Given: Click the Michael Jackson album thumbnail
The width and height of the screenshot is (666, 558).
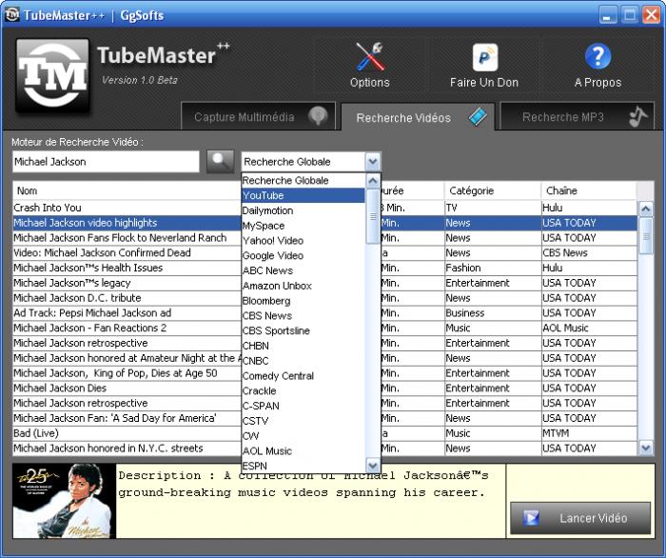Looking at the screenshot, I should (64, 501).
